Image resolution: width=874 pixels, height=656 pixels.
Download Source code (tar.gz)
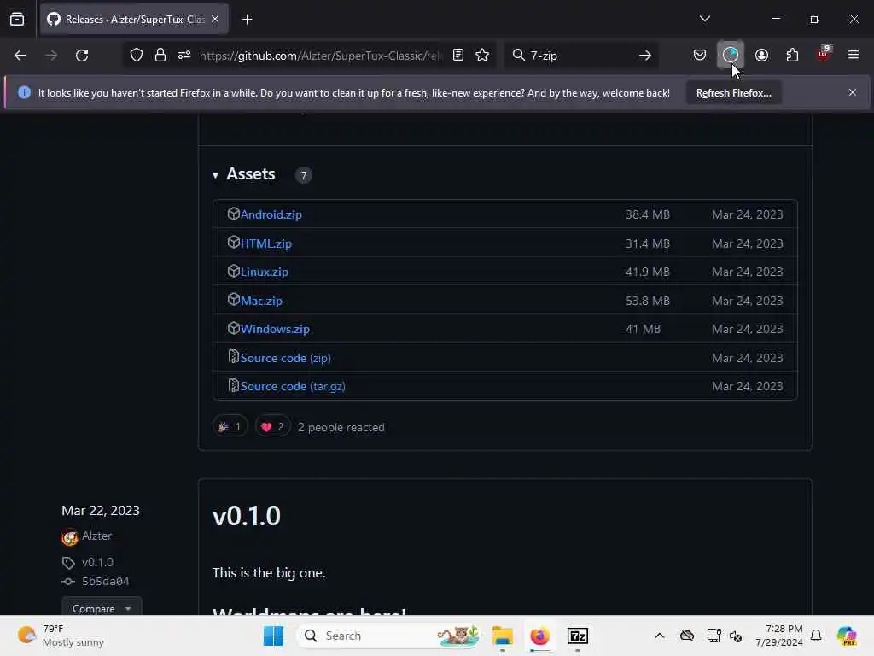click(x=293, y=386)
